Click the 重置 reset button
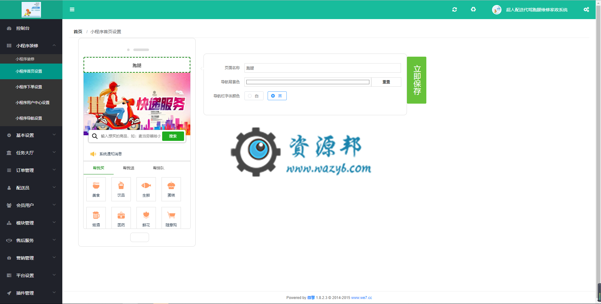 coord(386,82)
